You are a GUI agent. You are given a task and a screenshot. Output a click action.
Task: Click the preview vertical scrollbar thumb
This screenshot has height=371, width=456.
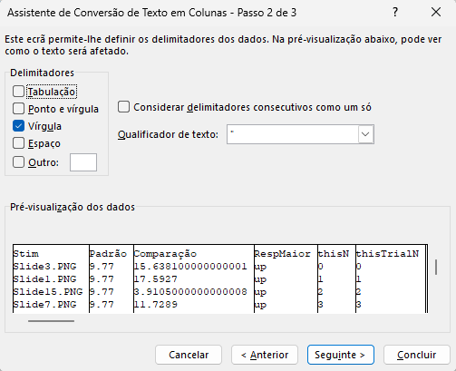[436, 267]
